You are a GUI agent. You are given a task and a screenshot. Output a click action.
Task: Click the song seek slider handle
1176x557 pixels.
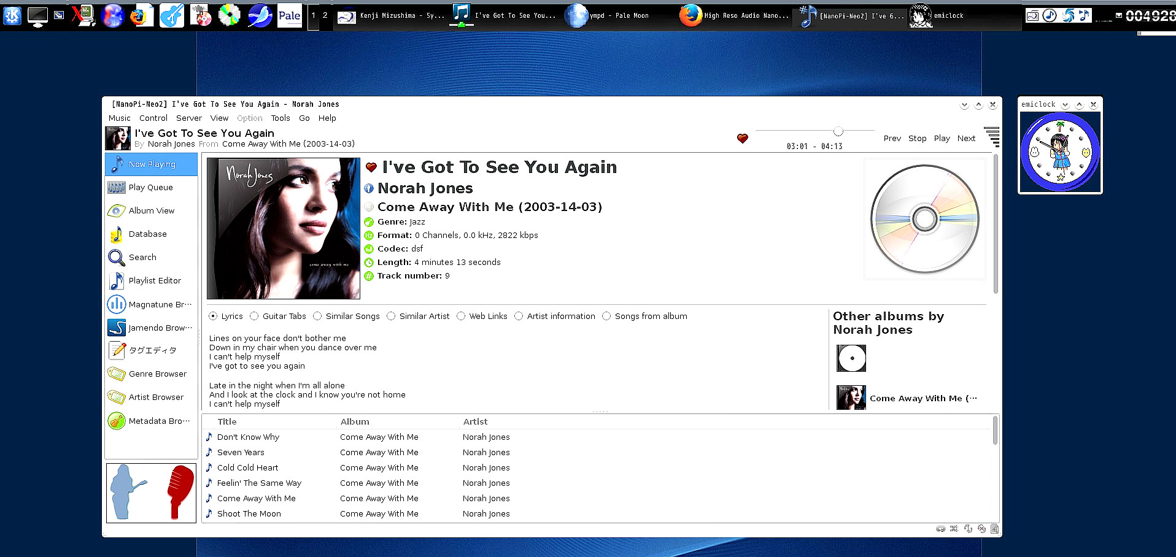point(838,131)
